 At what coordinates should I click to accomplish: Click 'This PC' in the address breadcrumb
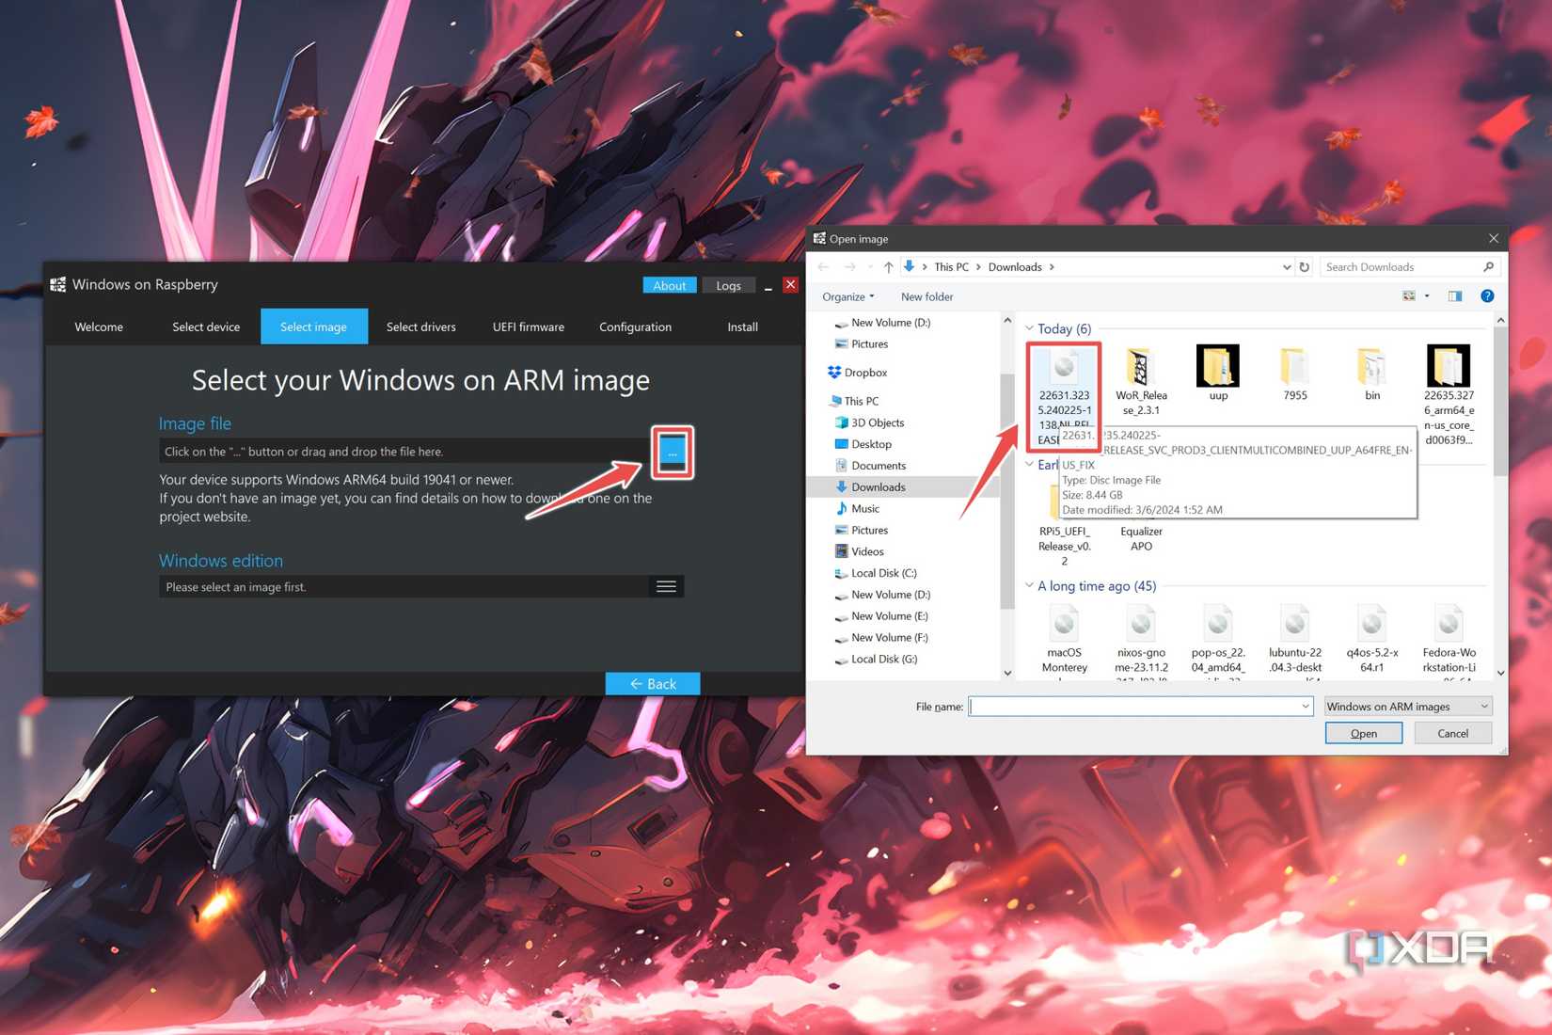951,267
